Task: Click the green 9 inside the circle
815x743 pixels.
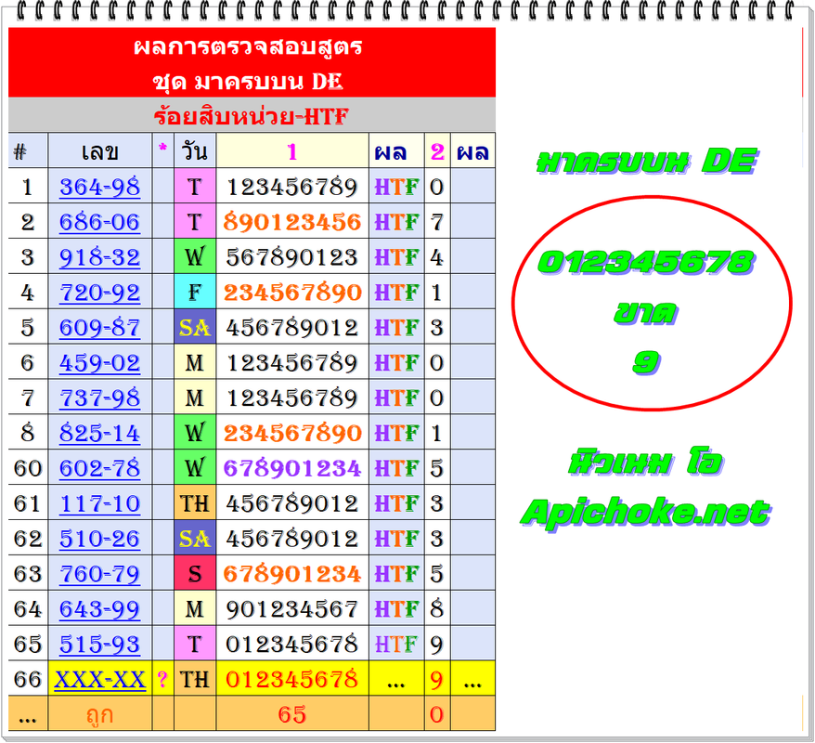Action: [646, 361]
